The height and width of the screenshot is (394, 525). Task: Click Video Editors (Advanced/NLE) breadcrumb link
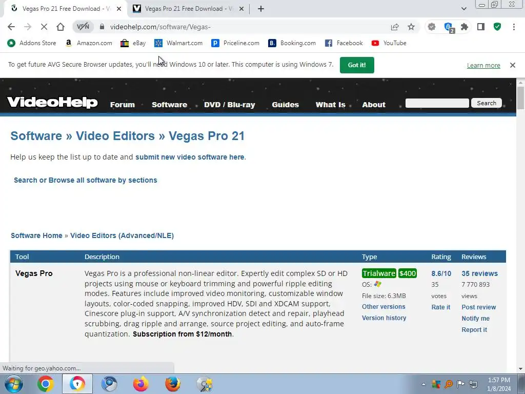point(122,235)
